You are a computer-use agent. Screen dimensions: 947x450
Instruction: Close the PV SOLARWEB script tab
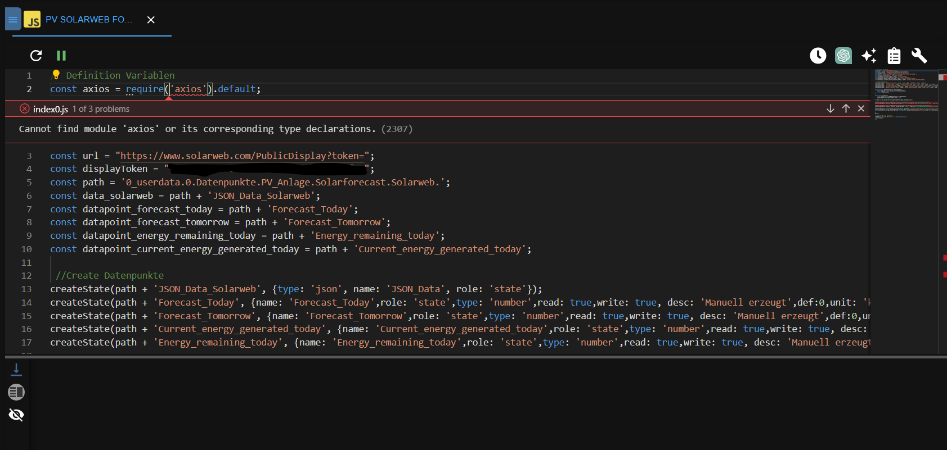coord(151,20)
